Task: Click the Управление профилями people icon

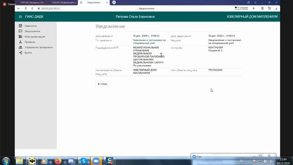Action: click(20, 47)
